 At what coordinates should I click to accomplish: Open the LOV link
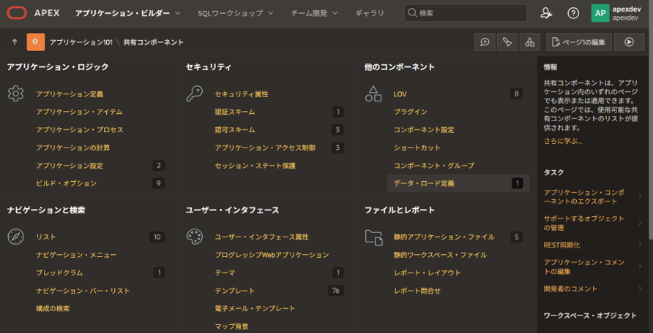[400, 94]
